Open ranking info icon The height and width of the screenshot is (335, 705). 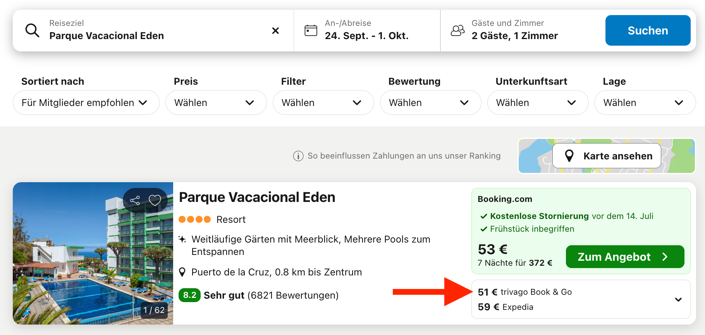[x=298, y=156]
